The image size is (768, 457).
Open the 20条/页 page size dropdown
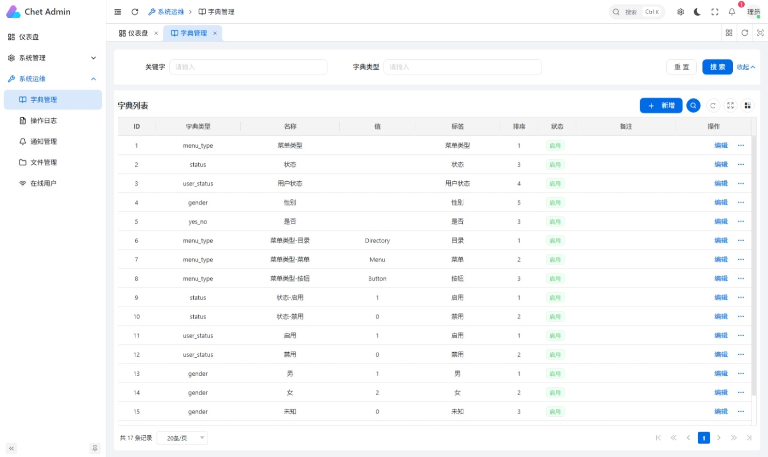tap(182, 438)
